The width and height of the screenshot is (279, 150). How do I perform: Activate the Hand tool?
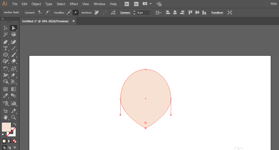point(6,117)
